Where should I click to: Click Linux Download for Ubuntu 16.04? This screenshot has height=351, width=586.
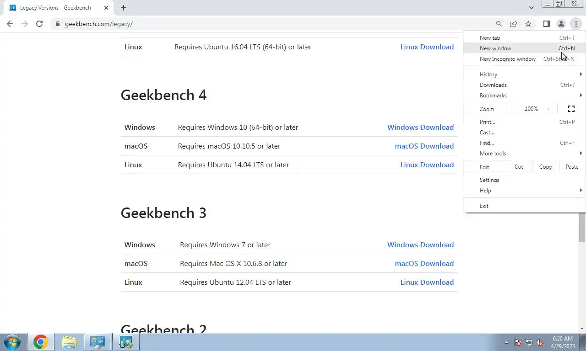tap(427, 47)
